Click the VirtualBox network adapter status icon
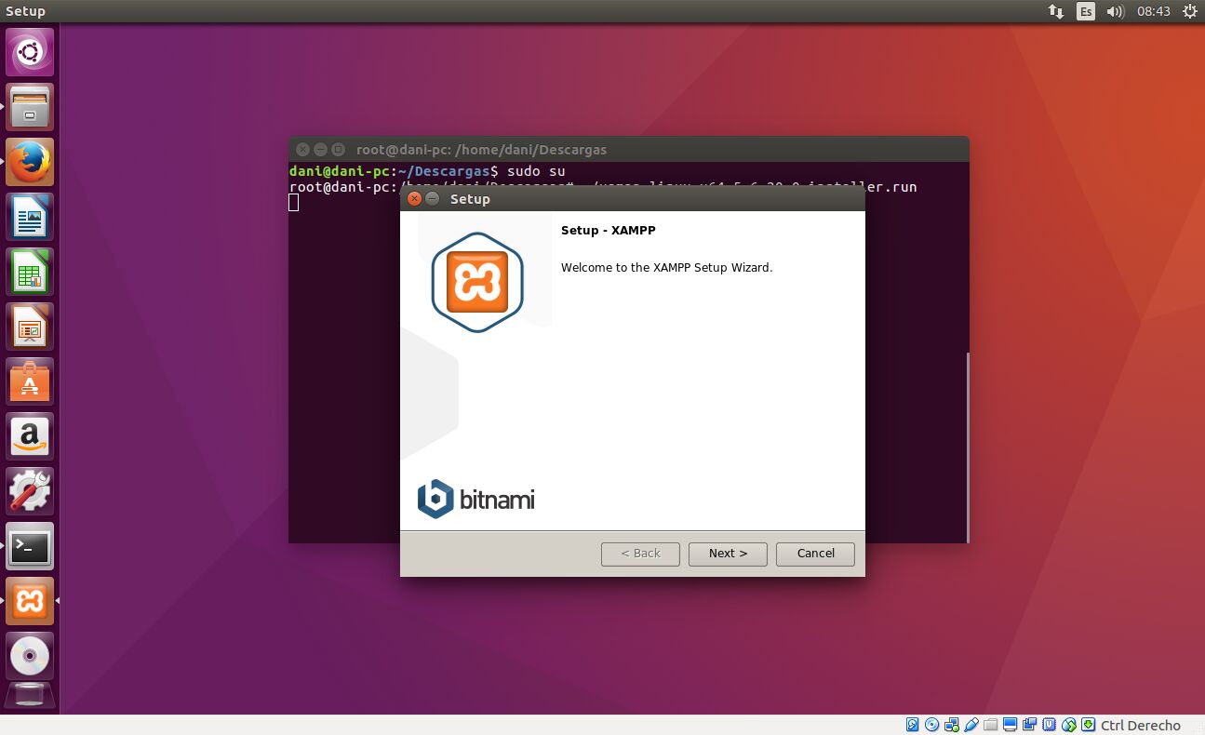The width and height of the screenshot is (1205, 735). click(x=952, y=725)
